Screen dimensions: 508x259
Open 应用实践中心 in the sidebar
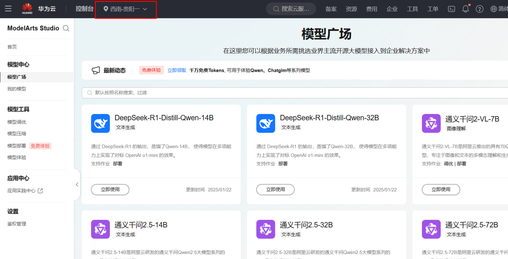click(x=21, y=191)
